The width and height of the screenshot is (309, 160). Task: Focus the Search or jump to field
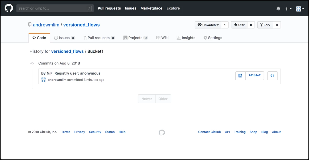[55, 8]
